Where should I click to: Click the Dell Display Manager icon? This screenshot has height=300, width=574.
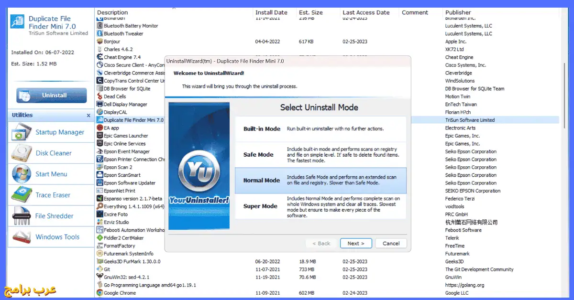point(100,104)
